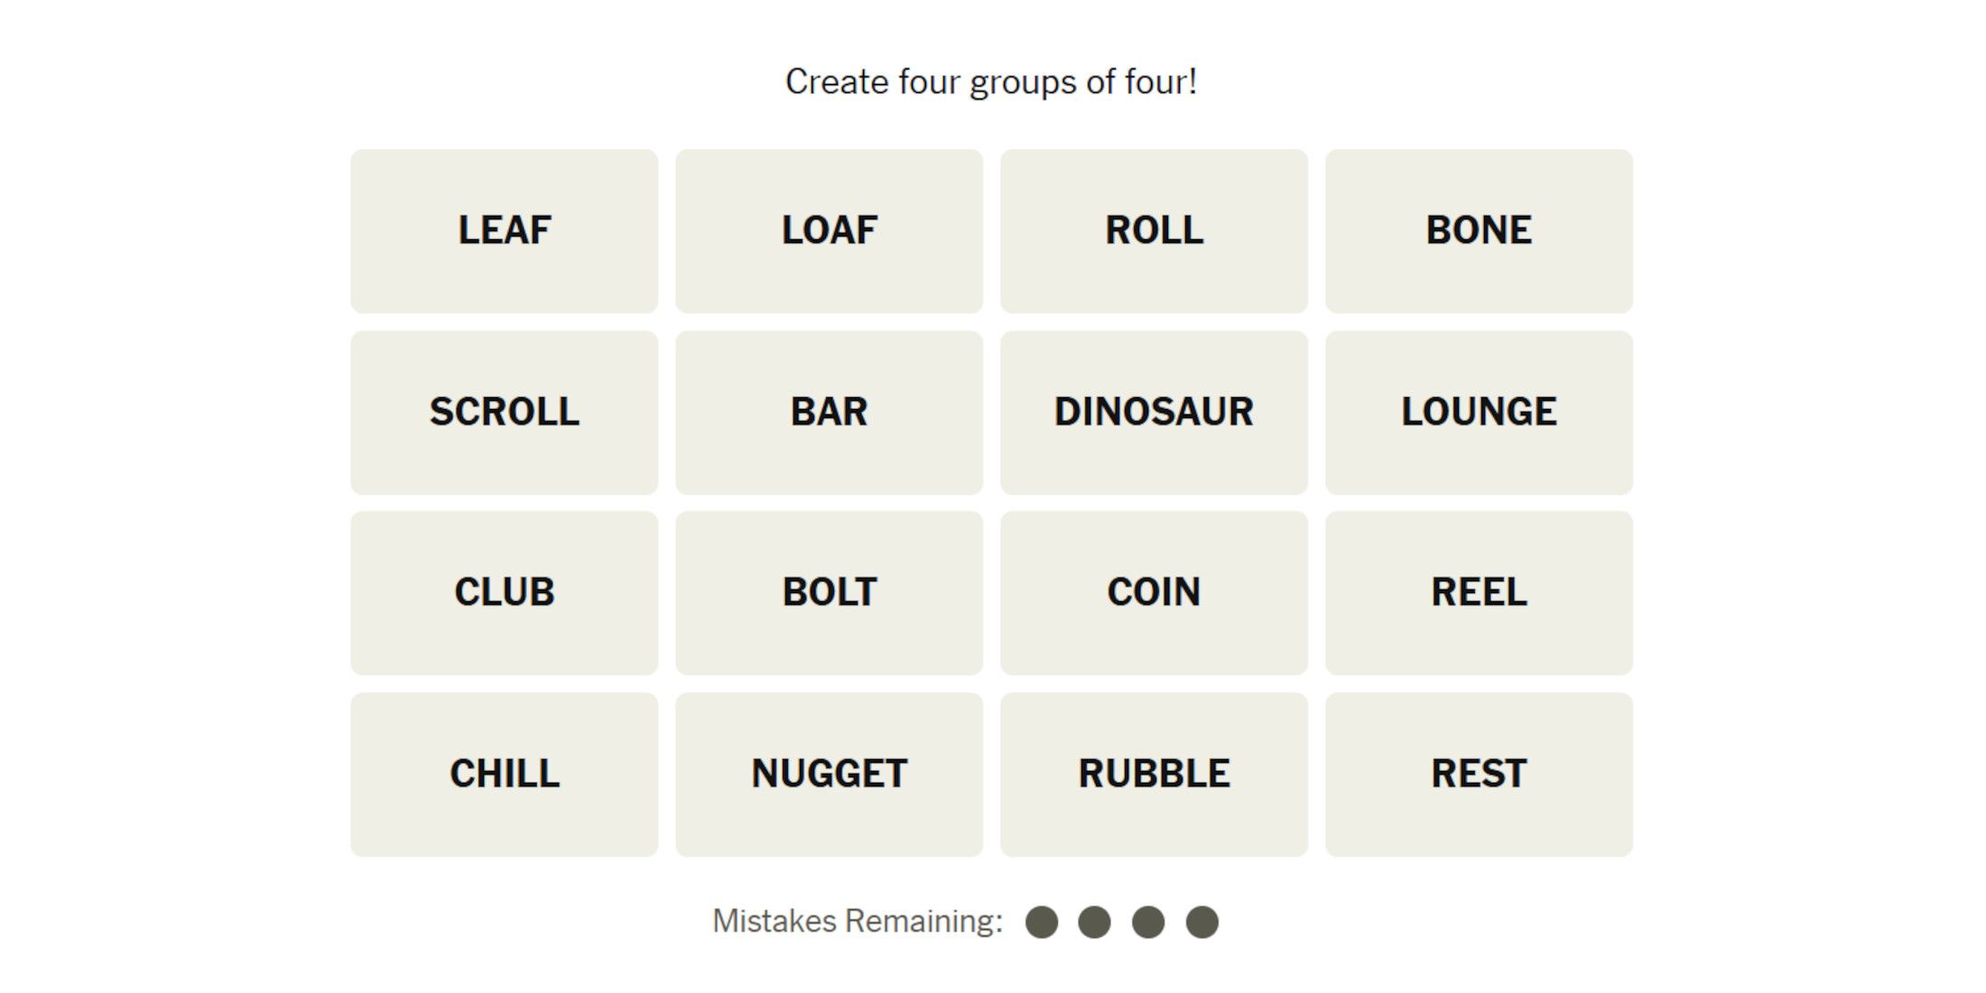Choose the CLUB tile
The image size is (1986, 993).
504,593
